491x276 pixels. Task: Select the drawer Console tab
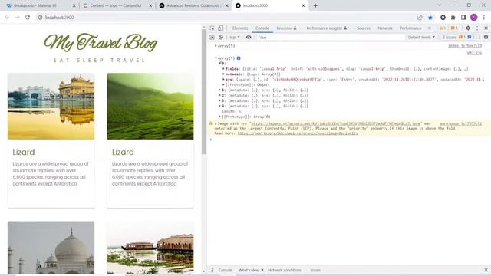coord(225,270)
